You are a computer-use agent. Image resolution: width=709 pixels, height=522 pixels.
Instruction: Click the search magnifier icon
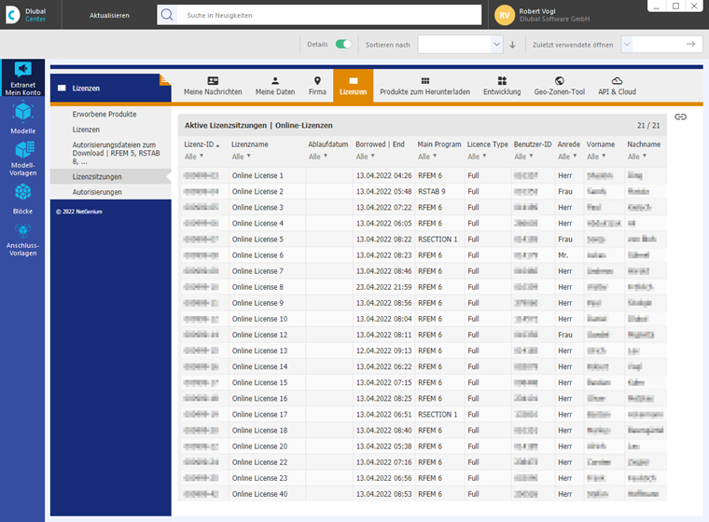point(167,15)
